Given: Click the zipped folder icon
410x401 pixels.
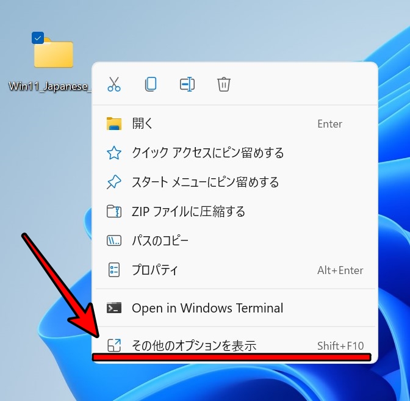Looking at the screenshot, I should coord(114,212).
